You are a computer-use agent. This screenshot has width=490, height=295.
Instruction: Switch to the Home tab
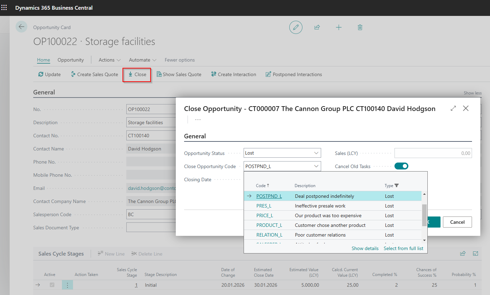[44, 60]
